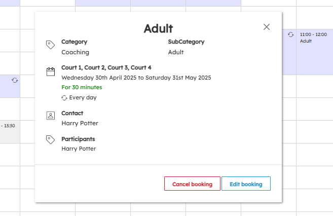
Task: Click the For 30 minutes duration text
Action: 82,87
